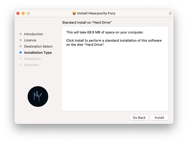
Task: Click the lock icon in title bar
Action: 170,13
